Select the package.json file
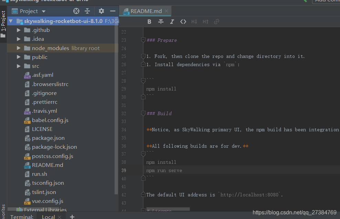The image size is (340, 219). click(48, 138)
